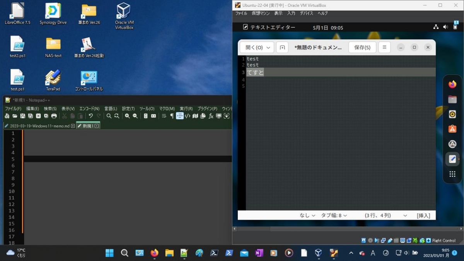Click the Mail icon in the taskbar
Image resolution: width=464 pixels, height=261 pixels.
(244, 253)
